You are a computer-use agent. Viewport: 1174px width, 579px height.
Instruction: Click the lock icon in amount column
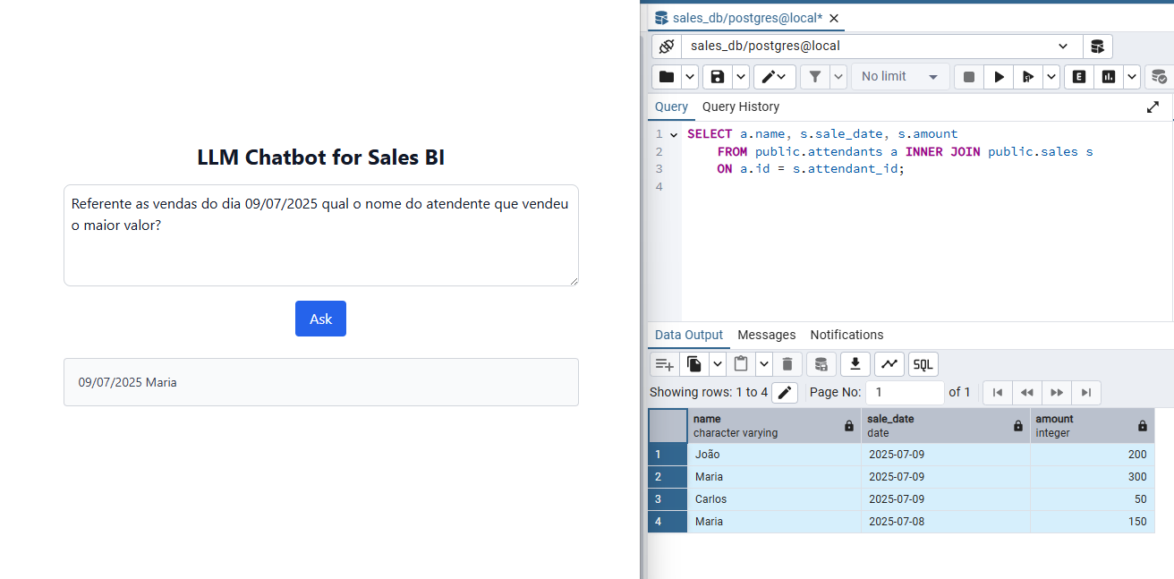pos(1143,426)
